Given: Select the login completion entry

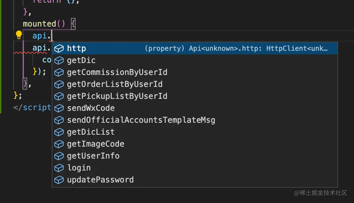Looking at the screenshot, I should coord(79,168).
